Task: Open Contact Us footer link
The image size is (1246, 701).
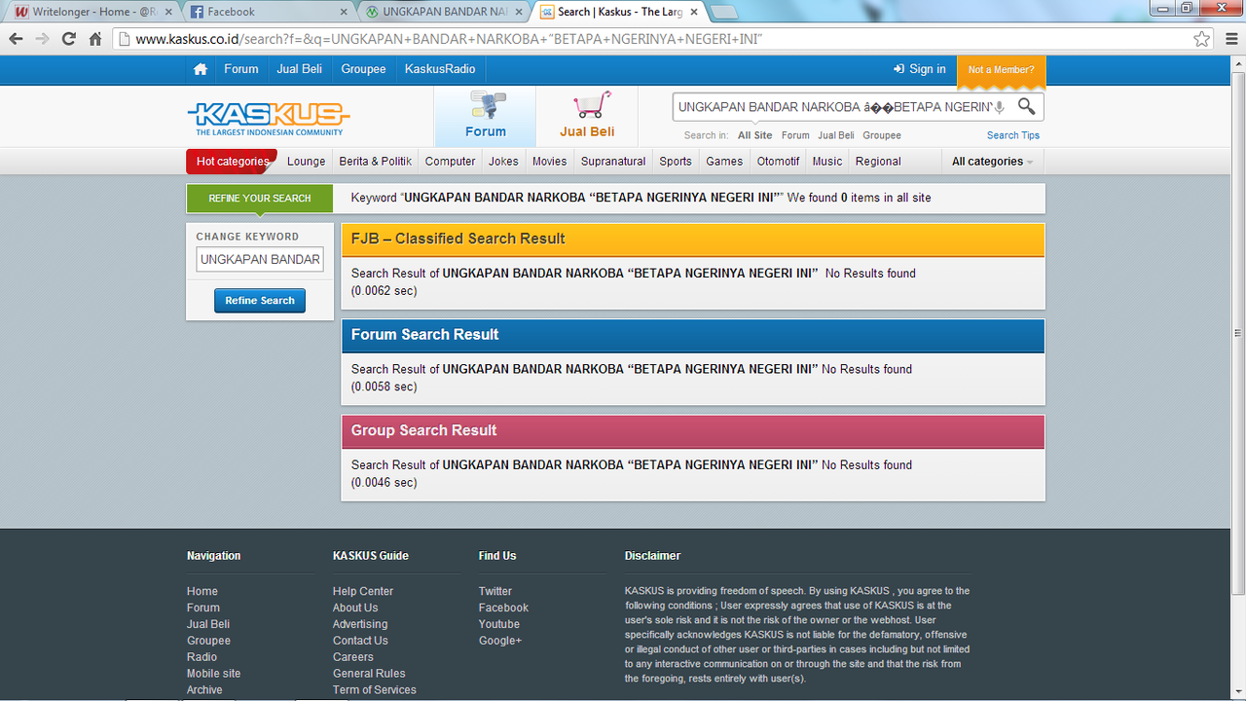Action: tap(360, 641)
